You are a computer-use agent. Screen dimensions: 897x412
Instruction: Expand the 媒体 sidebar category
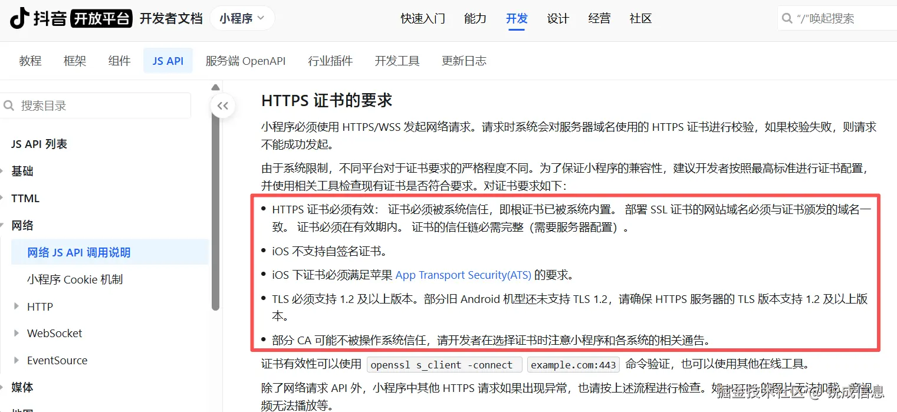tap(21, 387)
